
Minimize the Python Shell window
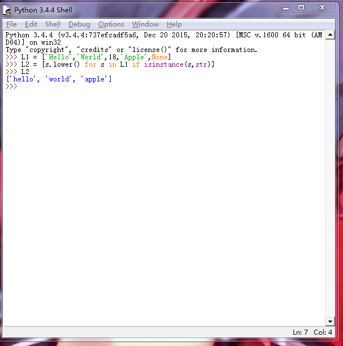pyautogui.click(x=285, y=7)
